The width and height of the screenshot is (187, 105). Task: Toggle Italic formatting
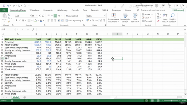tap(20, 20)
